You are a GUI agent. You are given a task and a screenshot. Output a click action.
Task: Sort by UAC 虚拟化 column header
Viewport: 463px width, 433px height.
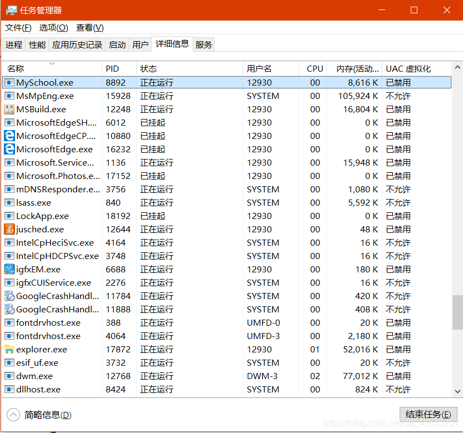click(417, 68)
